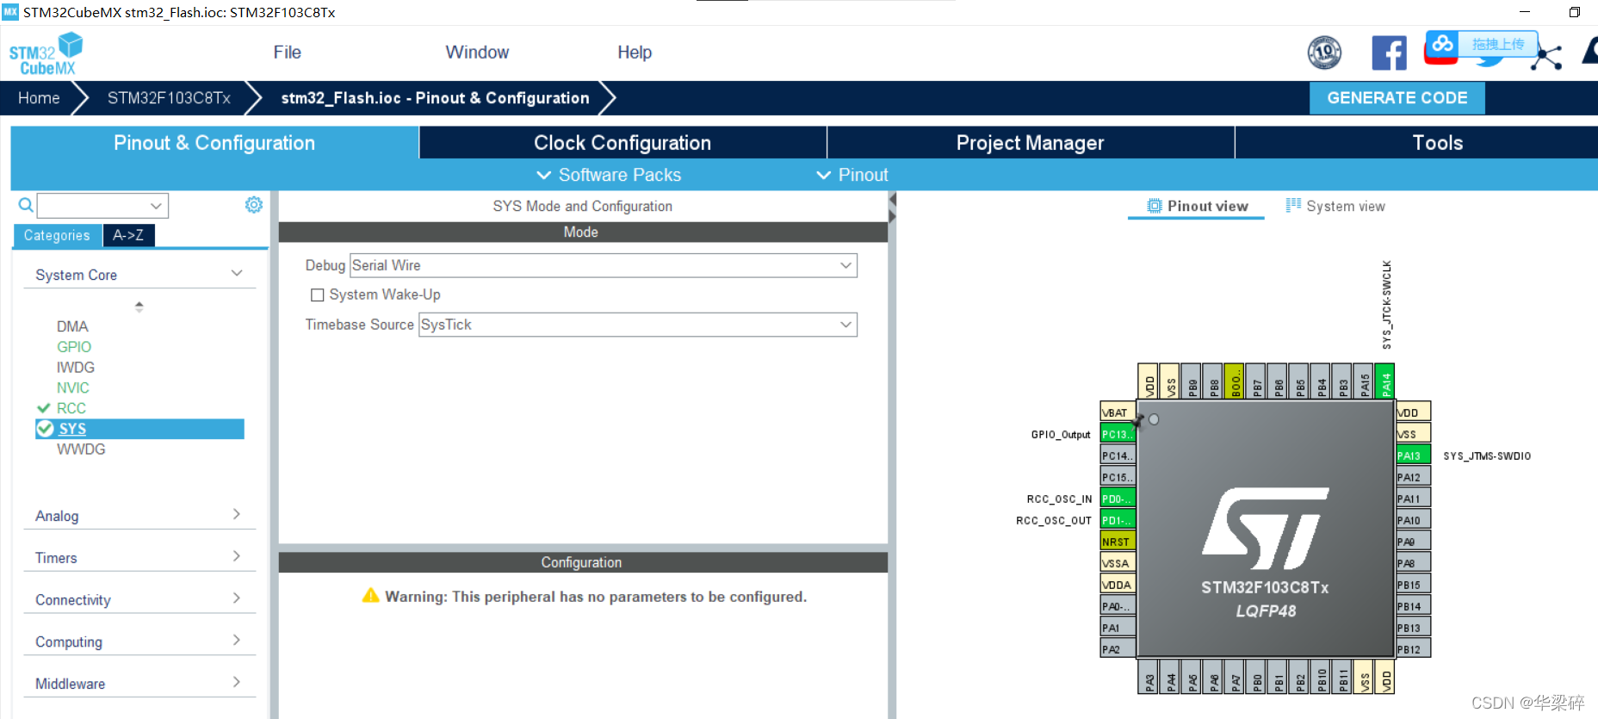This screenshot has height=719, width=1598.
Task: Switch to System view
Action: click(1335, 206)
